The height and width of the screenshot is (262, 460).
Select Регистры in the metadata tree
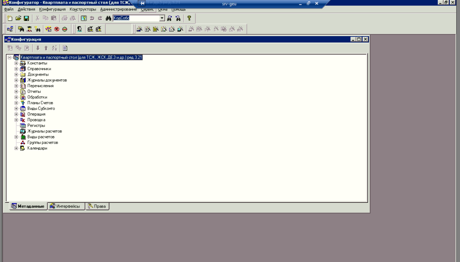[36, 126]
